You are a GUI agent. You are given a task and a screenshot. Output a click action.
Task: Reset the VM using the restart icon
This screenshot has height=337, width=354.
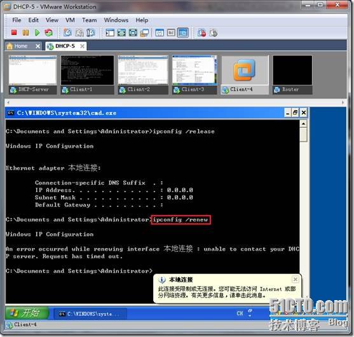[x=48, y=33]
